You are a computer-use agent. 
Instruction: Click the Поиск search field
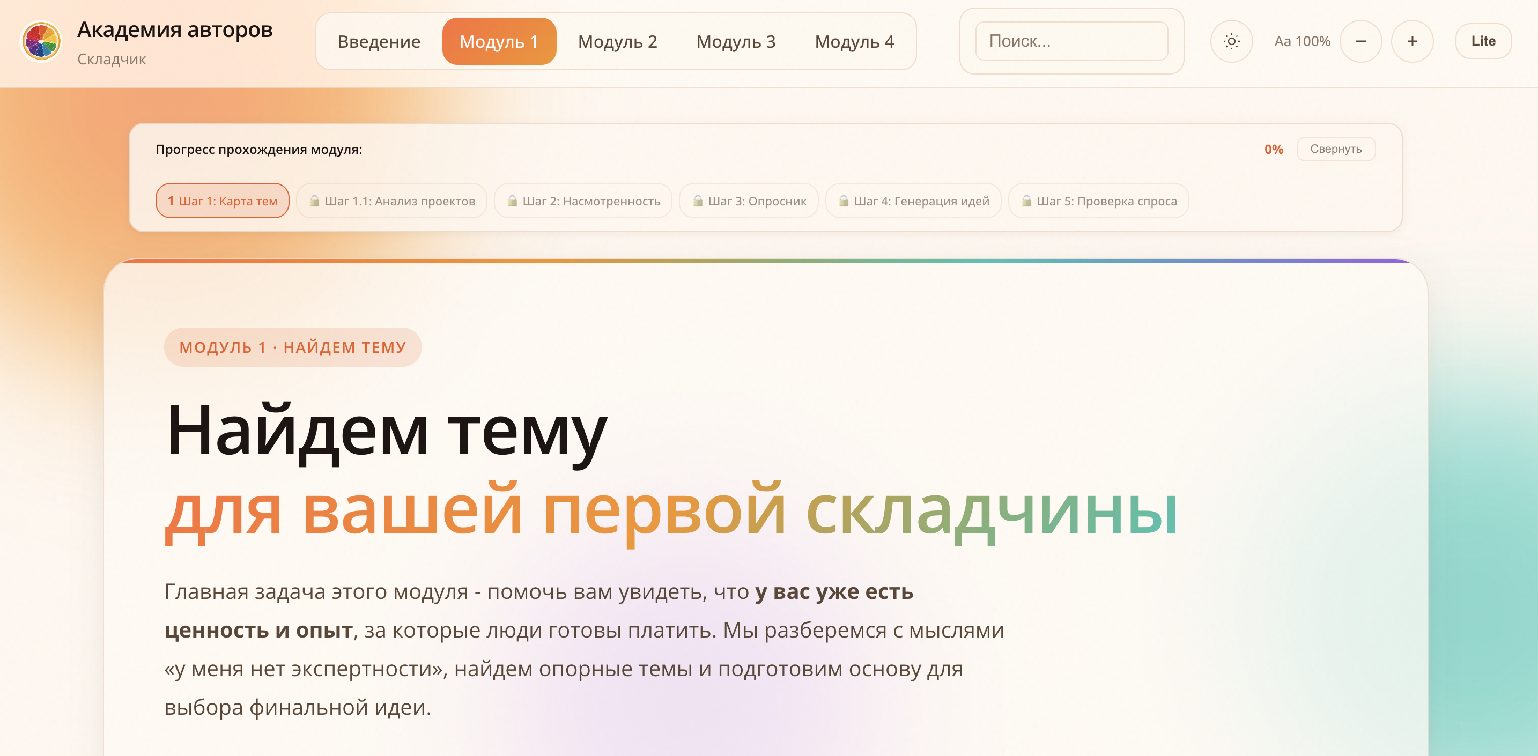pos(1071,41)
